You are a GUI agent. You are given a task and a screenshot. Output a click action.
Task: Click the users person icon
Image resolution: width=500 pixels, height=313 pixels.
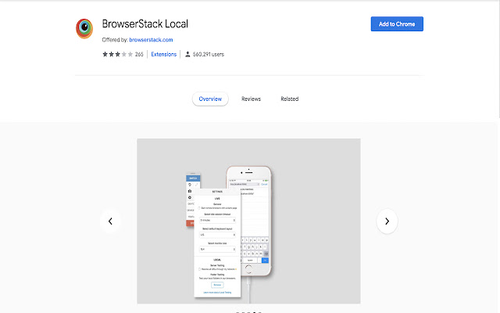[187, 54]
